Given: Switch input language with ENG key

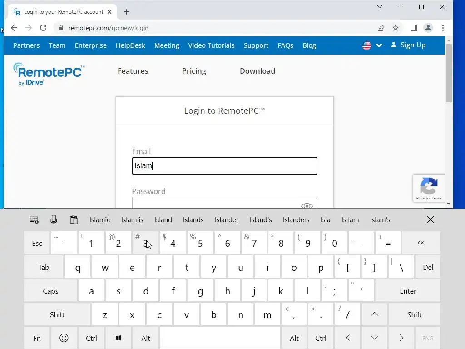Looking at the screenshot, I should 428,338.
